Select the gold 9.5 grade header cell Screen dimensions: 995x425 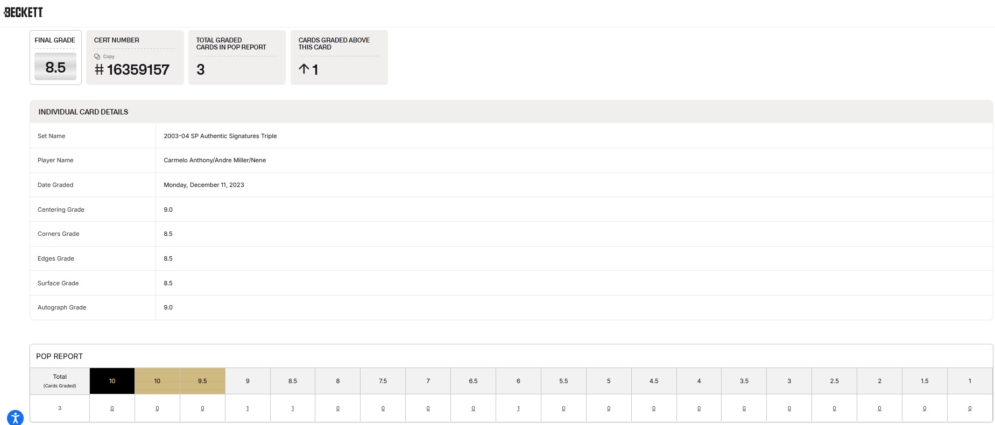pyautogui.click(x=202, y=381)
